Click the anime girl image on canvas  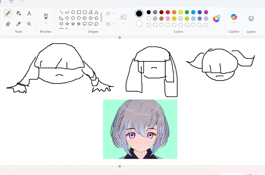click(x=140, y=129)
